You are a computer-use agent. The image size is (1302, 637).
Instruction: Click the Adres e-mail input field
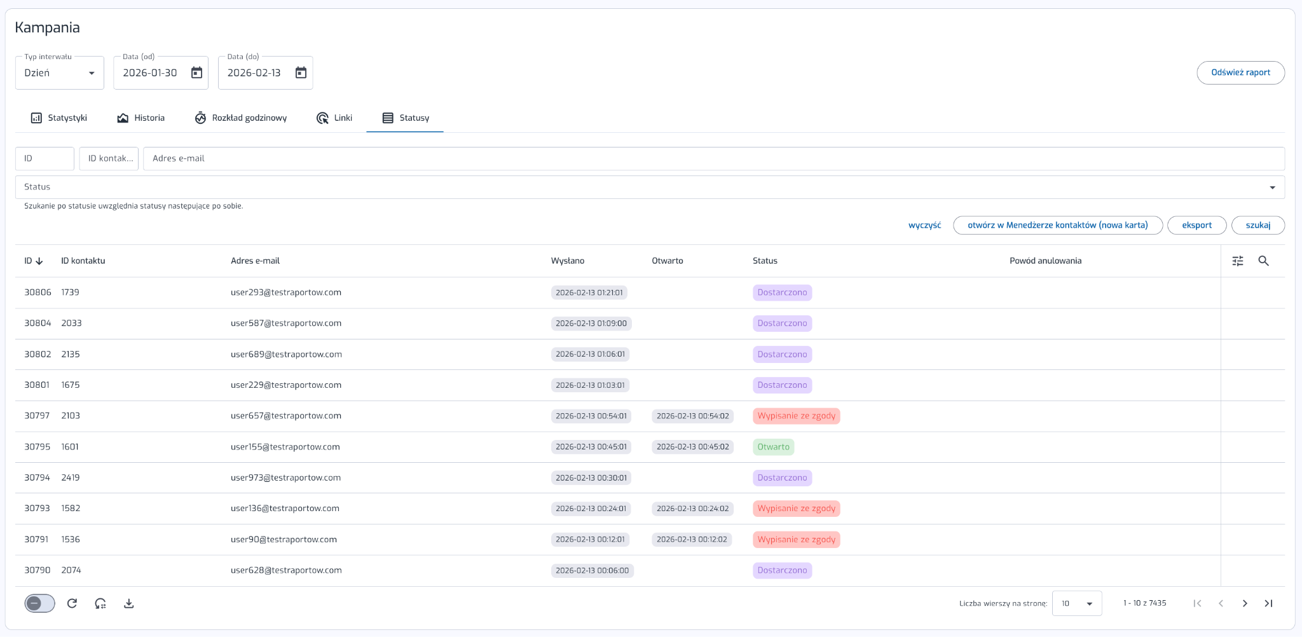(x=712, y=158)
